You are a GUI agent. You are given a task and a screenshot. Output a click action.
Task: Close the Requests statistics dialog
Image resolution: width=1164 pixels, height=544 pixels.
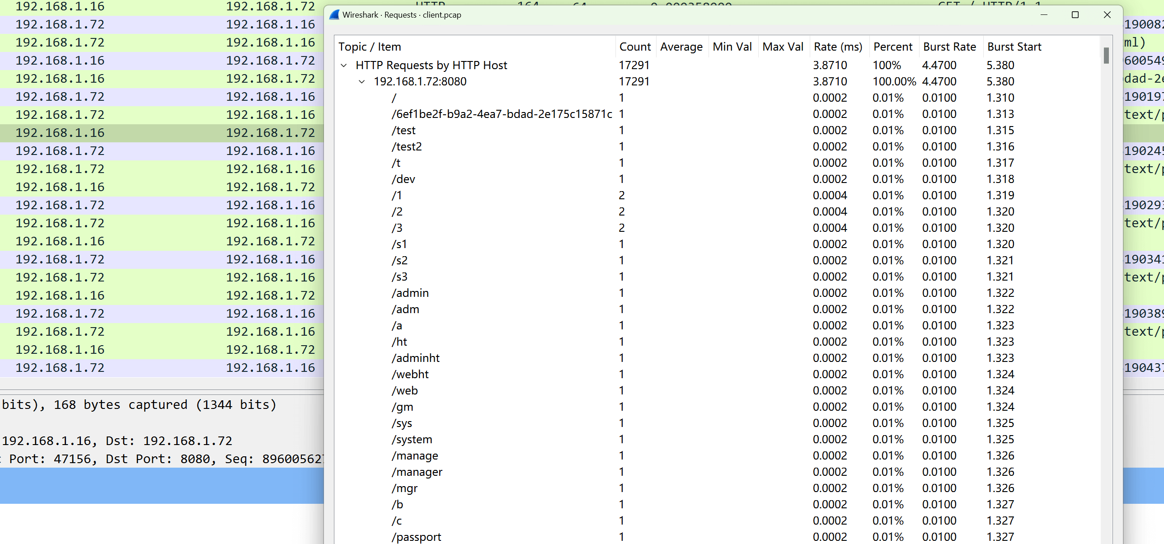(1107, 15)
